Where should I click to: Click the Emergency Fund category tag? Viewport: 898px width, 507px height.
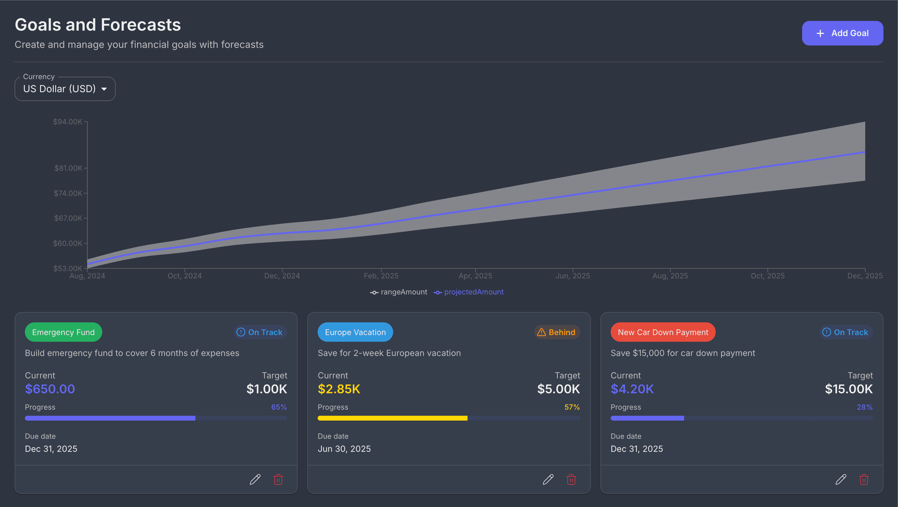pos(63,332)
